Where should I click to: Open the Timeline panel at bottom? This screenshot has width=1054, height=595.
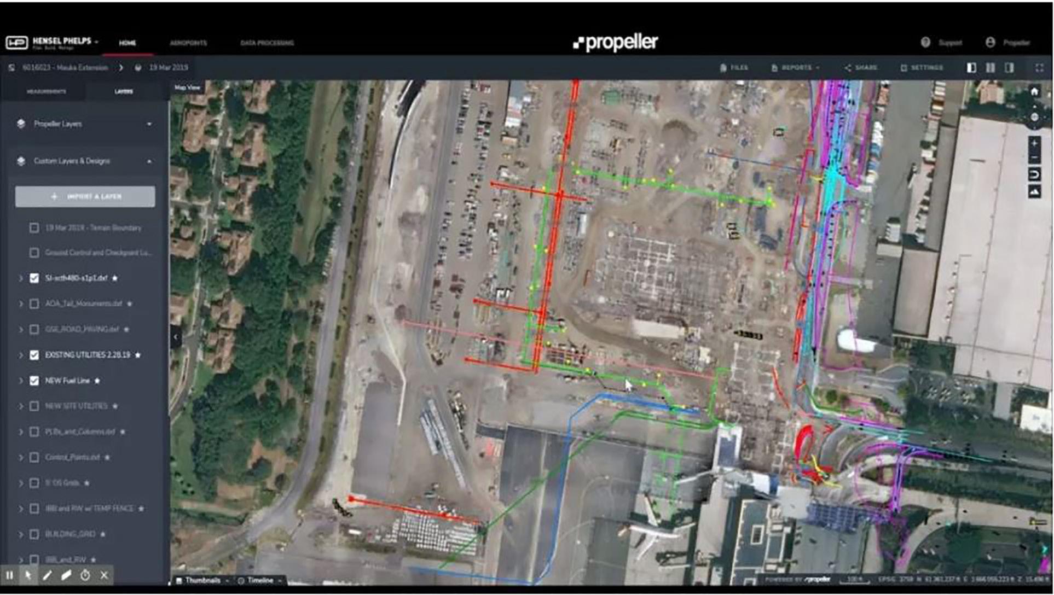point(259,580)
